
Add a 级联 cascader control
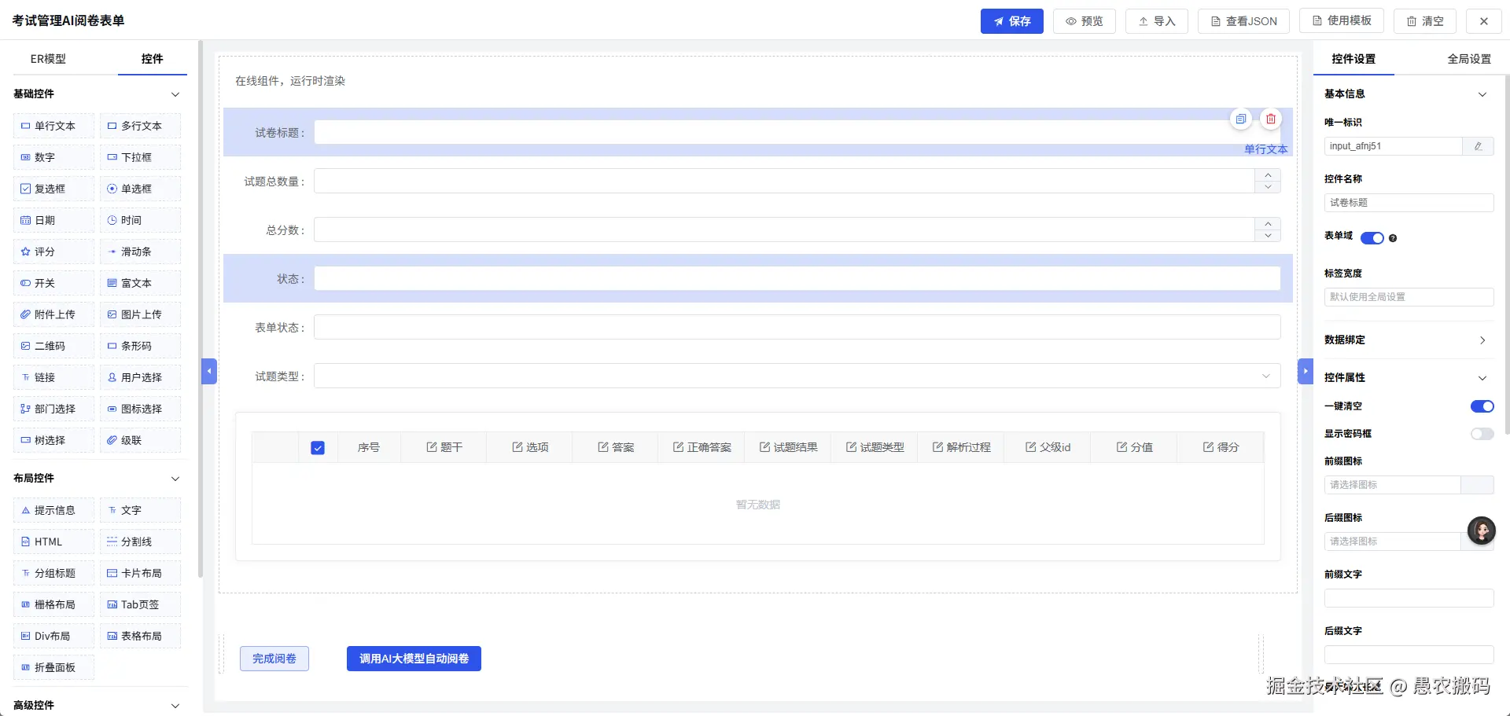pos(140,440)
